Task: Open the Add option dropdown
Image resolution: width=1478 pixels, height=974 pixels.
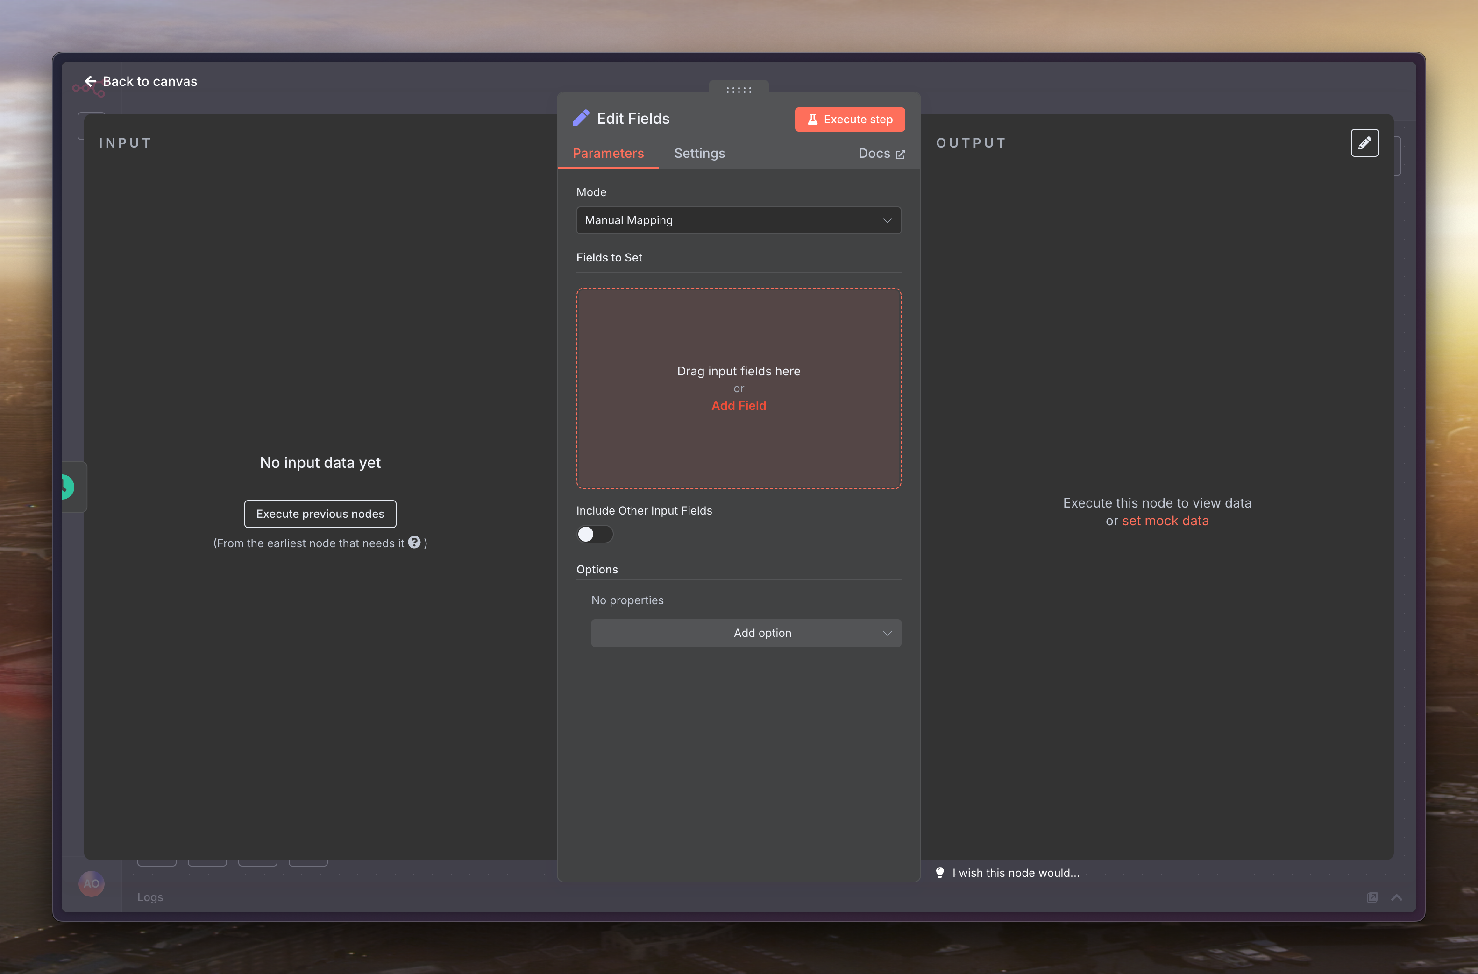Action: pos(746,633)
